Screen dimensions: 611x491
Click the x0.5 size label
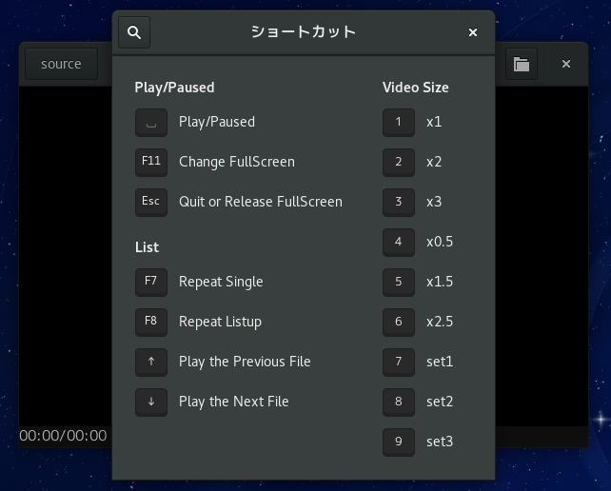(440, 242)
